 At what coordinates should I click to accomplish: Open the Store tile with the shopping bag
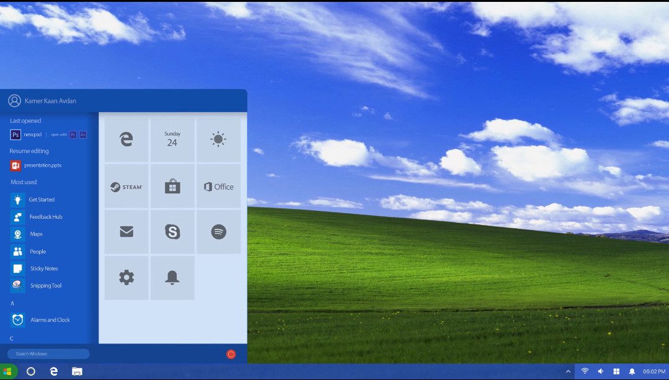coord(172,185)
